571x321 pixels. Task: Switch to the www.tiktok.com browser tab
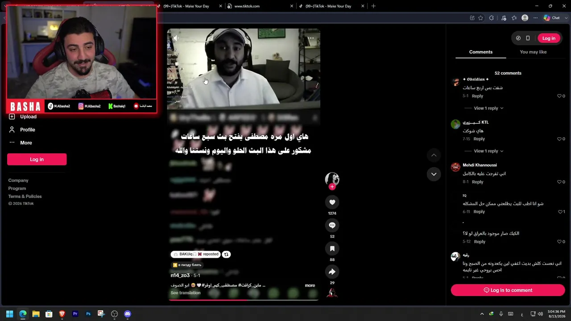[261, 6]
